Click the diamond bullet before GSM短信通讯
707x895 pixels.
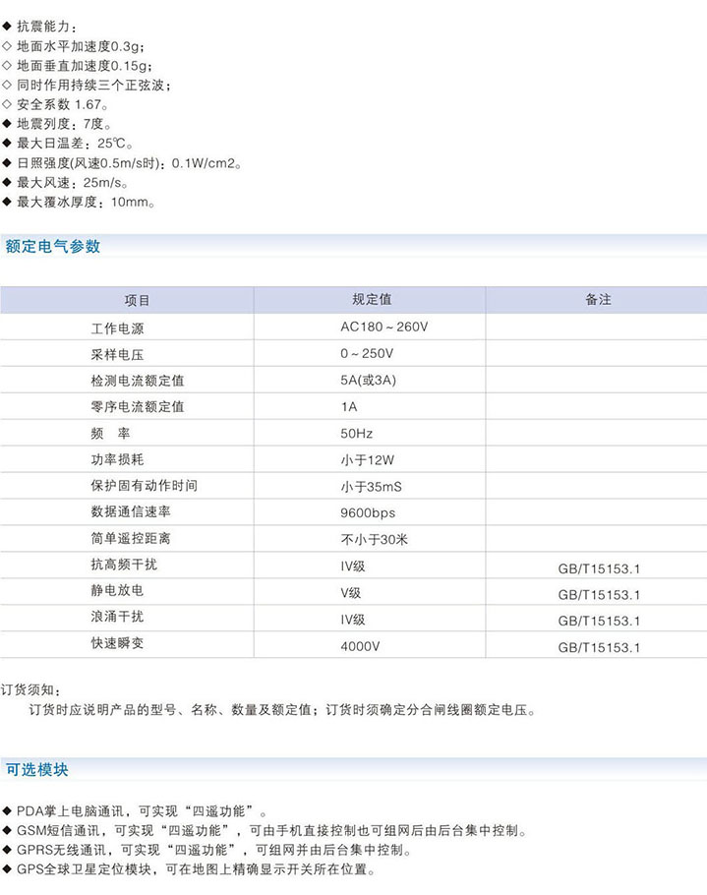click(x=7, y=831)
